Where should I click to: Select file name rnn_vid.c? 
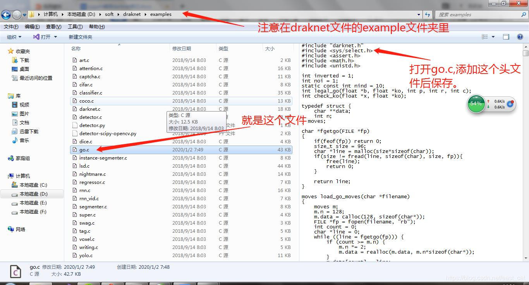point(89,198)
